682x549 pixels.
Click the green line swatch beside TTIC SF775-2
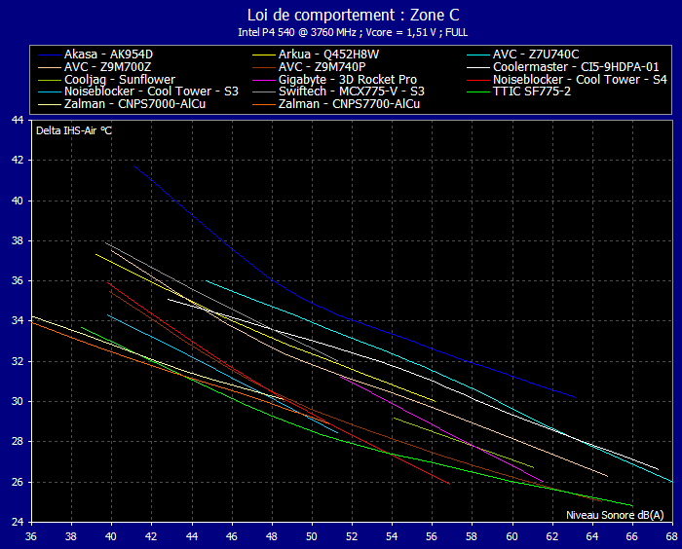[x=478, y=92]
